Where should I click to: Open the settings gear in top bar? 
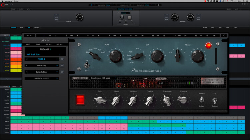click(158, 5)
